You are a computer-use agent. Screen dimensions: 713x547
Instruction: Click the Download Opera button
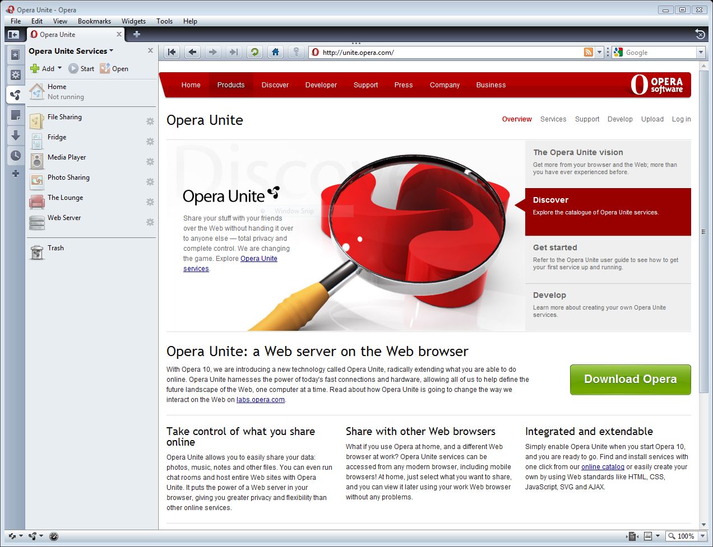(x=630, y=380)
